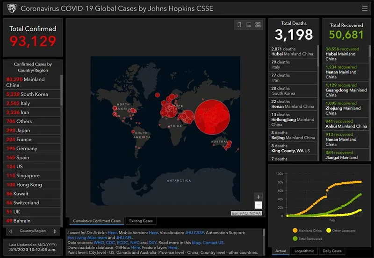Open the hamburger menu in the header
Viewport: 374px width, 258px height.
pyautogui.click(x=365, y=8)
